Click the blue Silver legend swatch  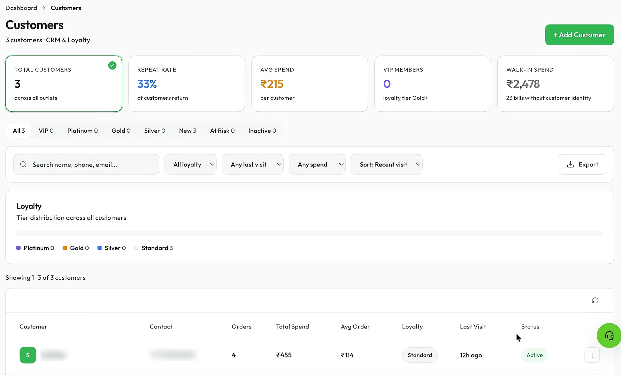pyautogui.click(x=99, y=248)
